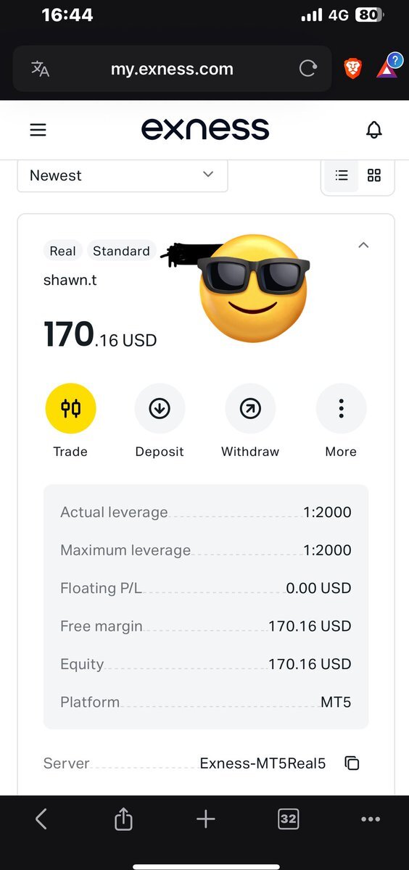
Task: Open the notifications bell
Action: point(373,130)
